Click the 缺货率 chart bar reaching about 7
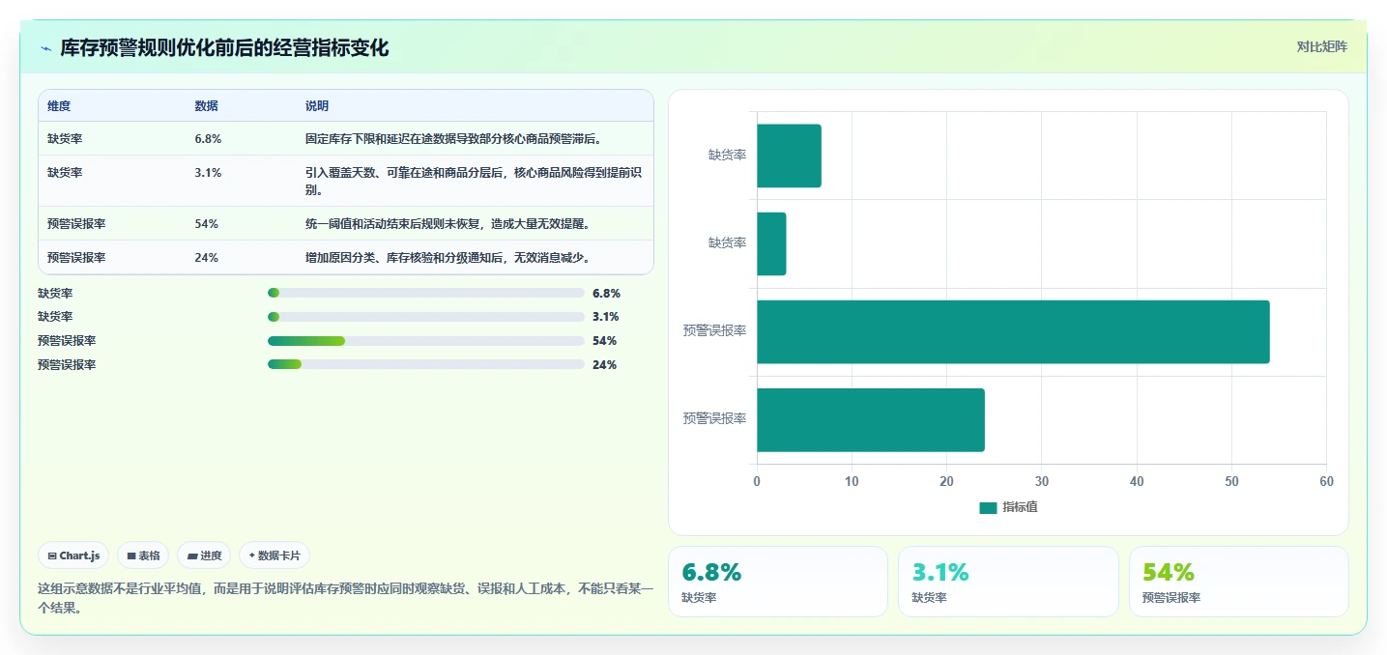Image resolution: width=1387 pixels, height=655 pixels. click(789, 156)
